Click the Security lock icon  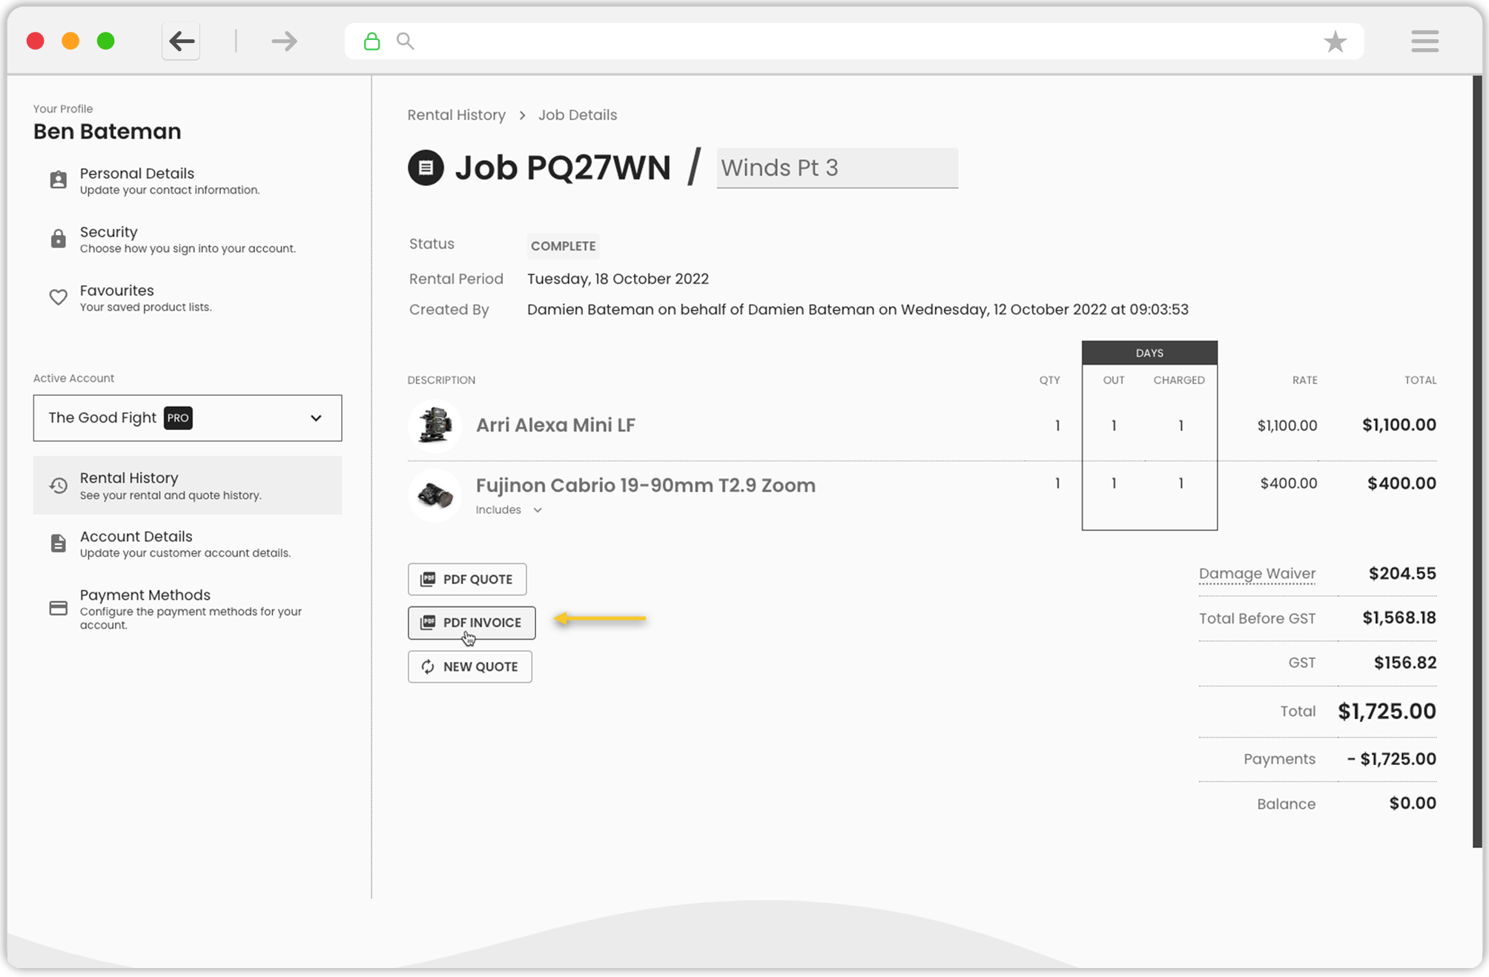click(x=56, y=238)
